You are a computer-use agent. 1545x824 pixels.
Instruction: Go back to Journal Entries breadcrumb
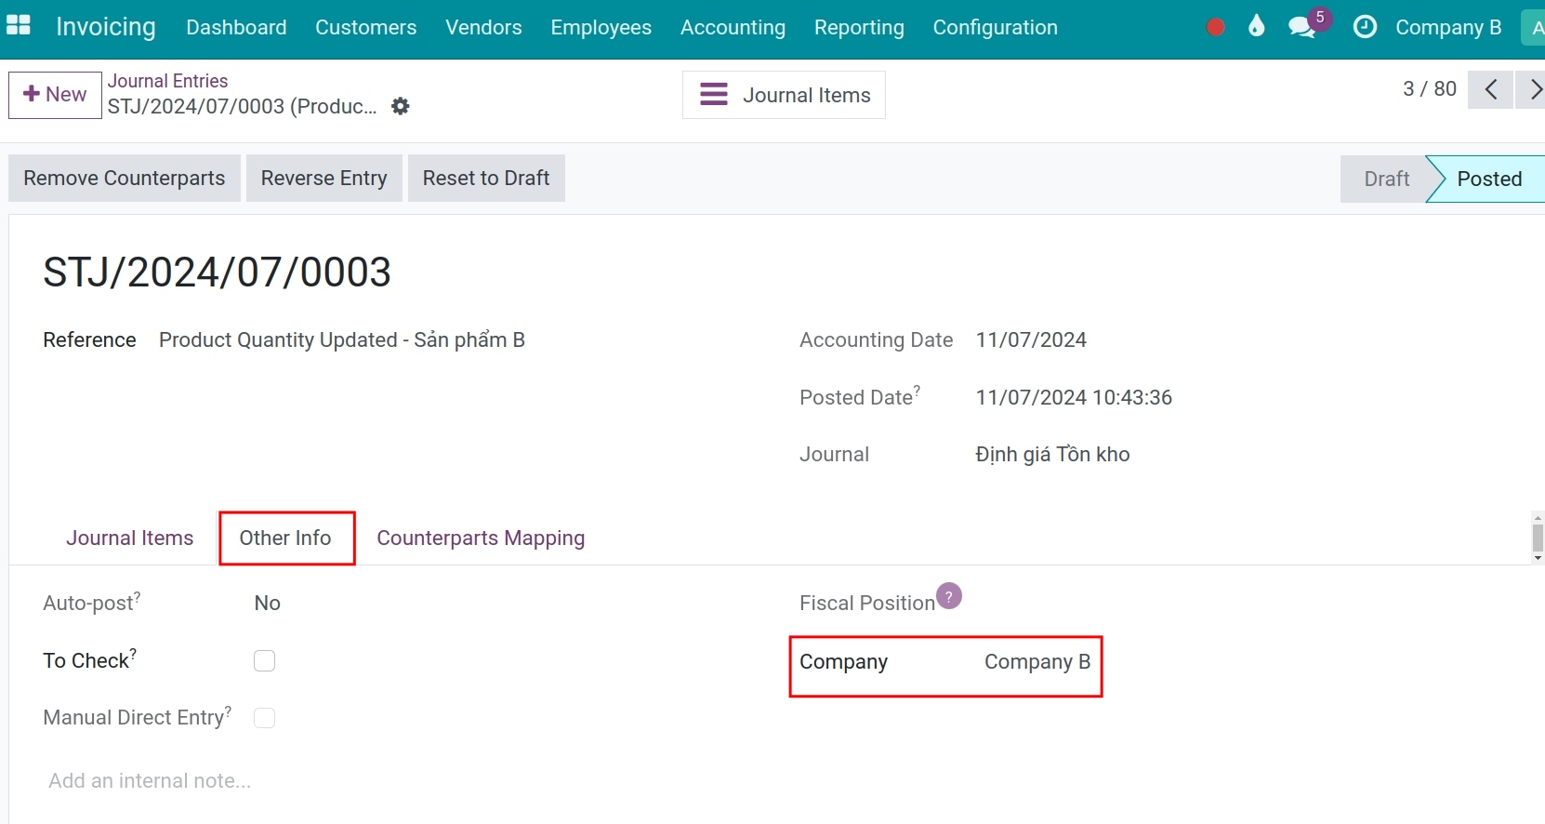[167, 81]
